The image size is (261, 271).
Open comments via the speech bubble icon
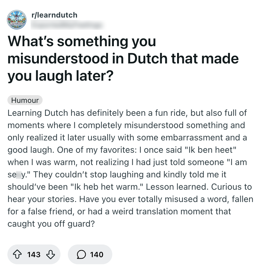point(81,254)
